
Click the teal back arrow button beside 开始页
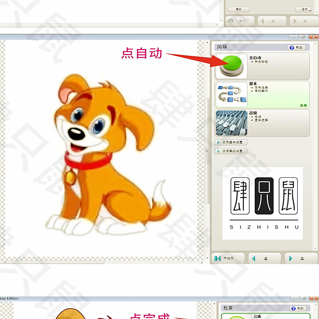pos(264,258)
